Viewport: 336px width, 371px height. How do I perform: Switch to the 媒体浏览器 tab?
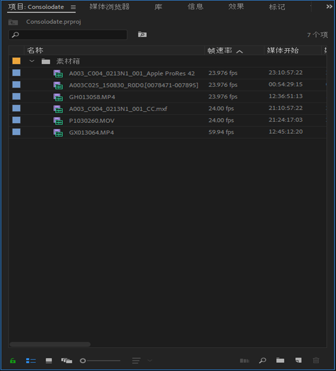[110, 7]
